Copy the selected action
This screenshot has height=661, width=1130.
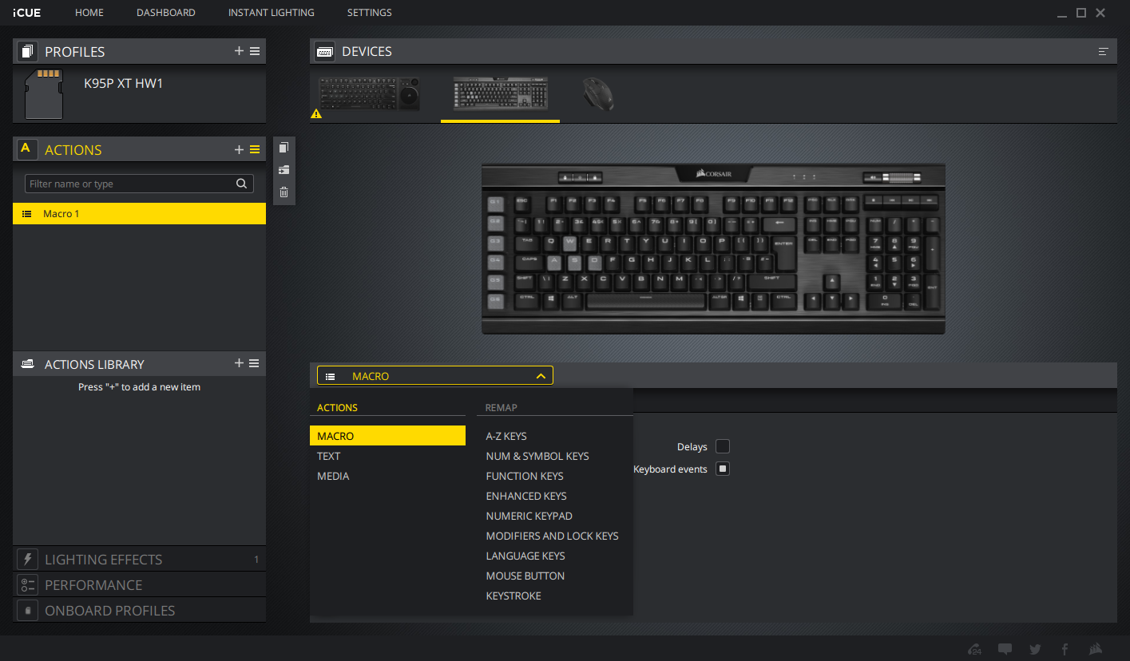coord(283,148)
